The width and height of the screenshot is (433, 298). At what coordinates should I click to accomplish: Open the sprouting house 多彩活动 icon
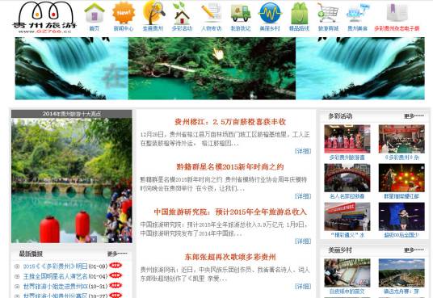(182, 13)
